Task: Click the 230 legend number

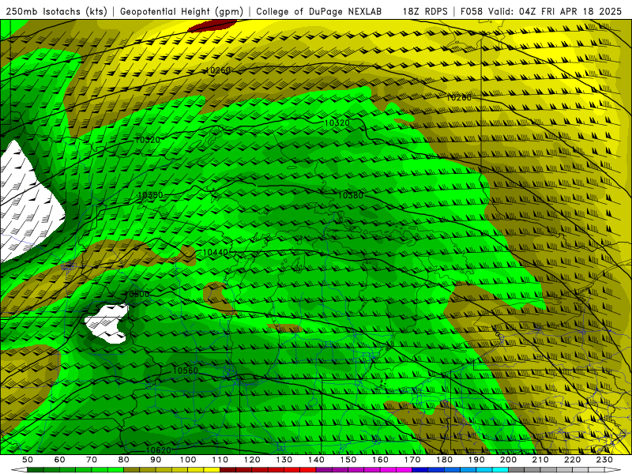Action: point(604,460)
